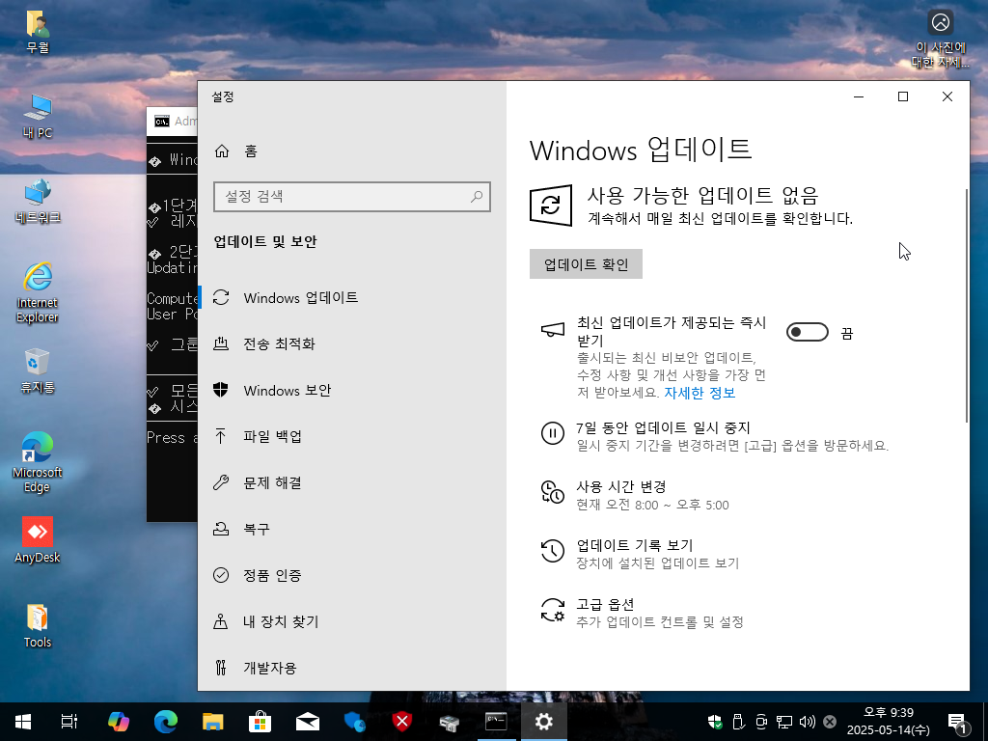Screen dimensions: 988x741
Task: Open 파일 백업 settings page
Action: coord(351,436)
